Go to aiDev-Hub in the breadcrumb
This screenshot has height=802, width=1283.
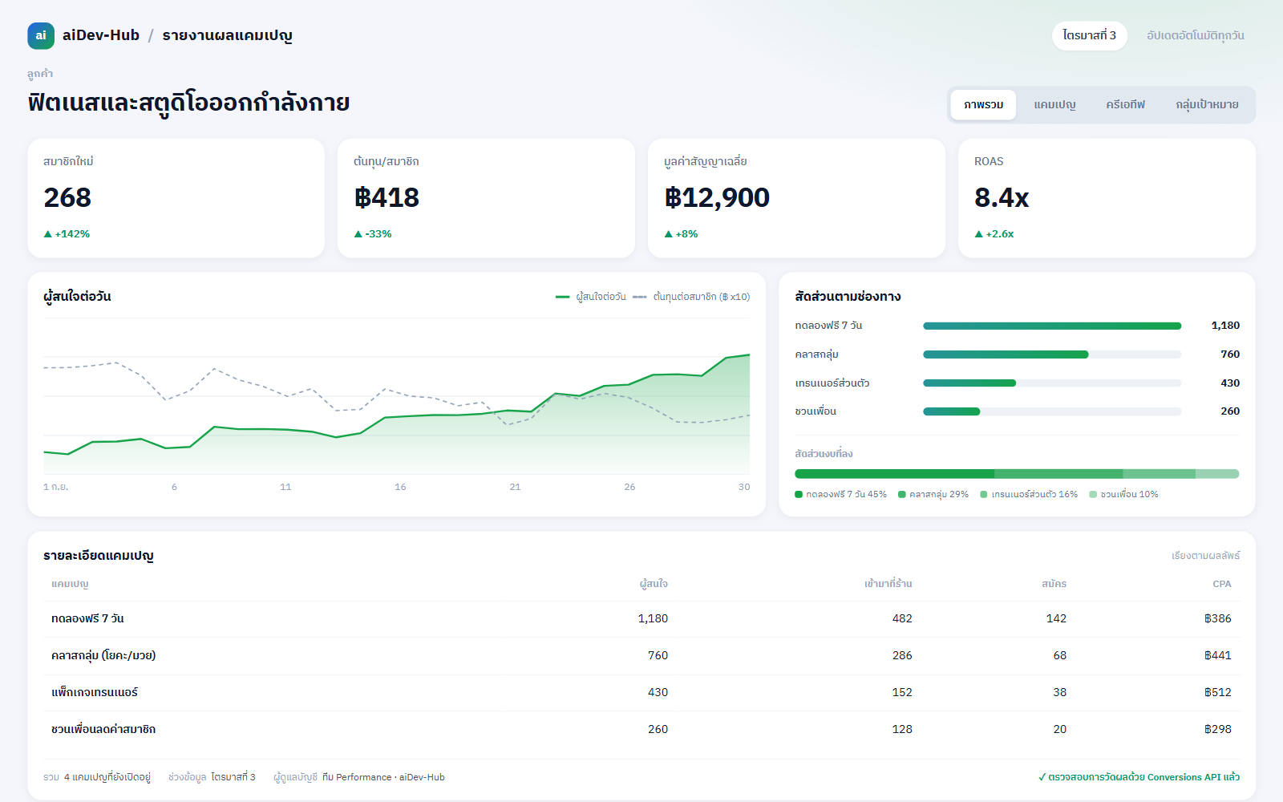pos(101,35)
